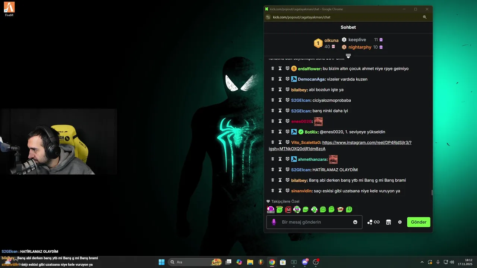Delete DemocanAga's message with the trash icon
Viewport: 477px width, 268px height.
coord(273,79)
